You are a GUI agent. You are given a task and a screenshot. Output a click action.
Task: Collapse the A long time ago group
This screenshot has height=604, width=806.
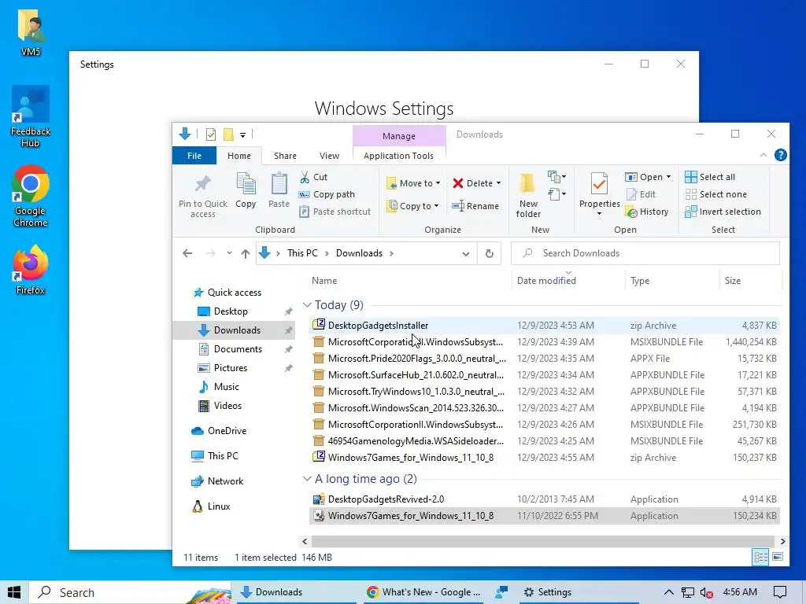coord(307,479)
